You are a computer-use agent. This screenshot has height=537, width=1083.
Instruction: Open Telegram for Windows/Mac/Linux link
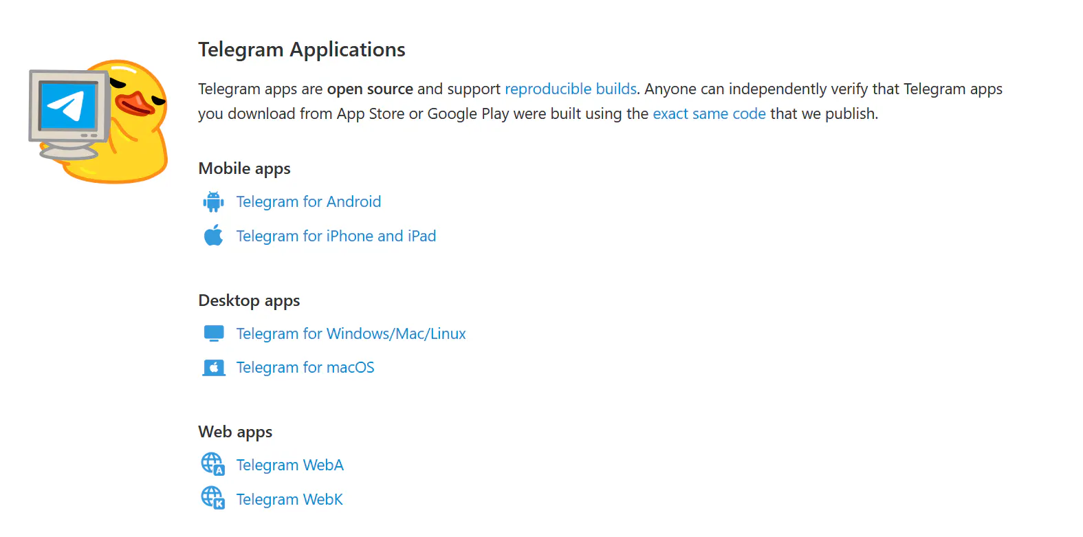[351, 333]
